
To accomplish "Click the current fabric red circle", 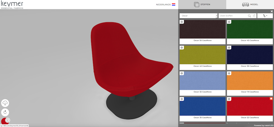I will click(4, 122).
